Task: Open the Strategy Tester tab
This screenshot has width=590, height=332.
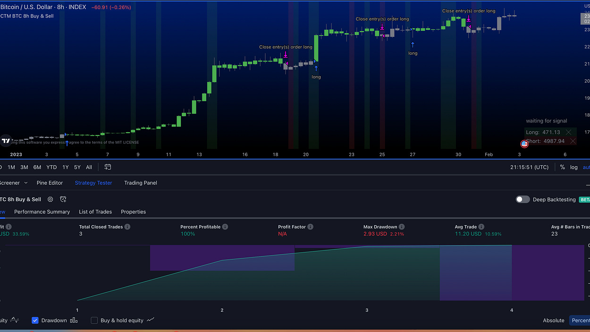Action: 93,183
